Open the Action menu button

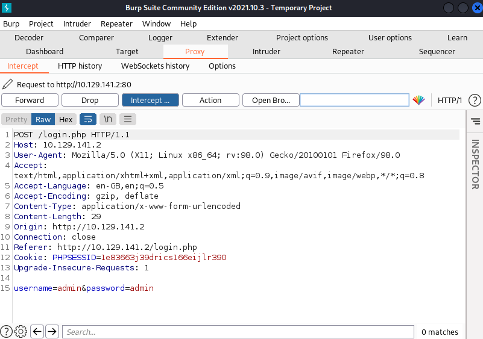coord(210,101)
